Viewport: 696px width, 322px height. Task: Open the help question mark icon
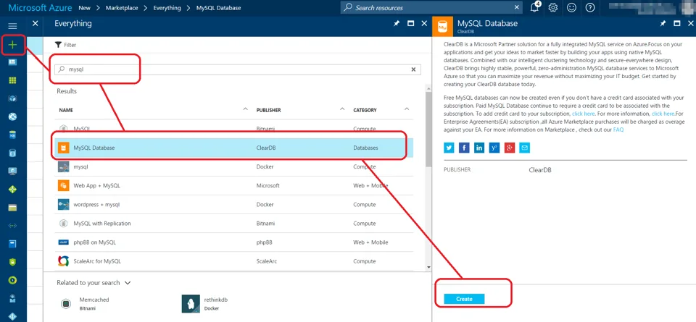(590, 7)
